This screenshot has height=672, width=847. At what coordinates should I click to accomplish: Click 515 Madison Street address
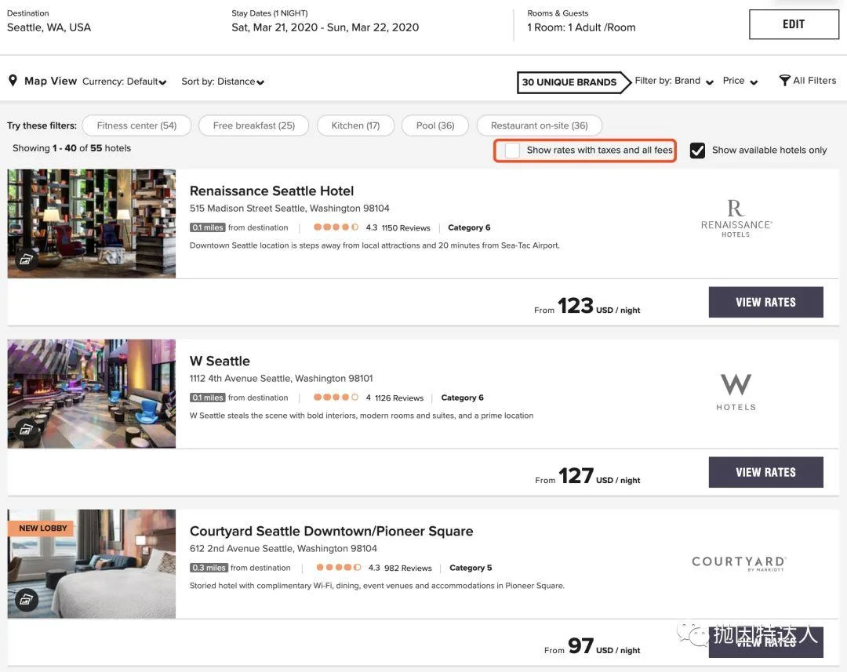pyautogui.click(x=289, y=209)
